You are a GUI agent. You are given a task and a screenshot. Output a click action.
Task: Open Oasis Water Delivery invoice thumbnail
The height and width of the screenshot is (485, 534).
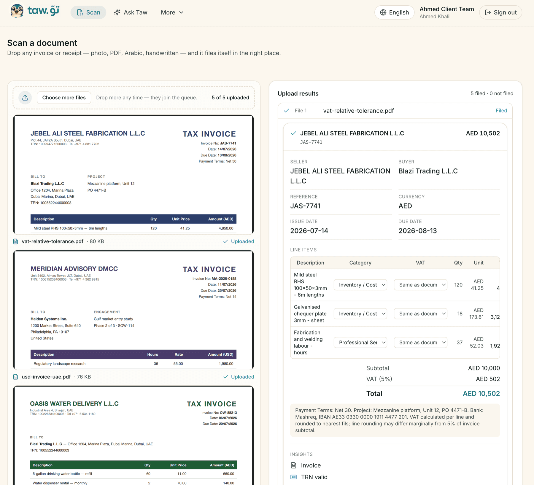(x=133, y=435)
